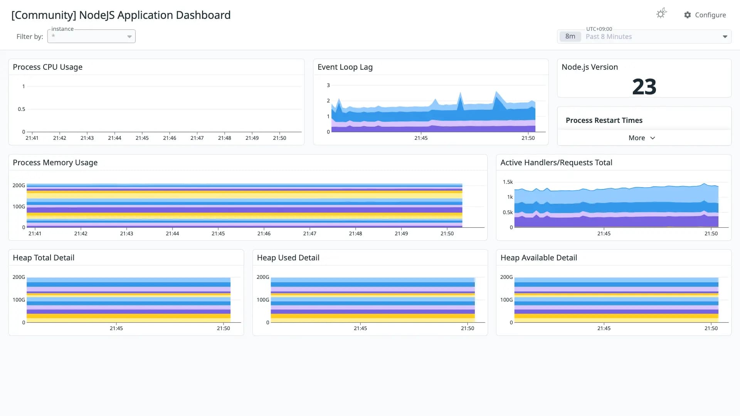Click the Process Memory Usage title

click(55, 163)
